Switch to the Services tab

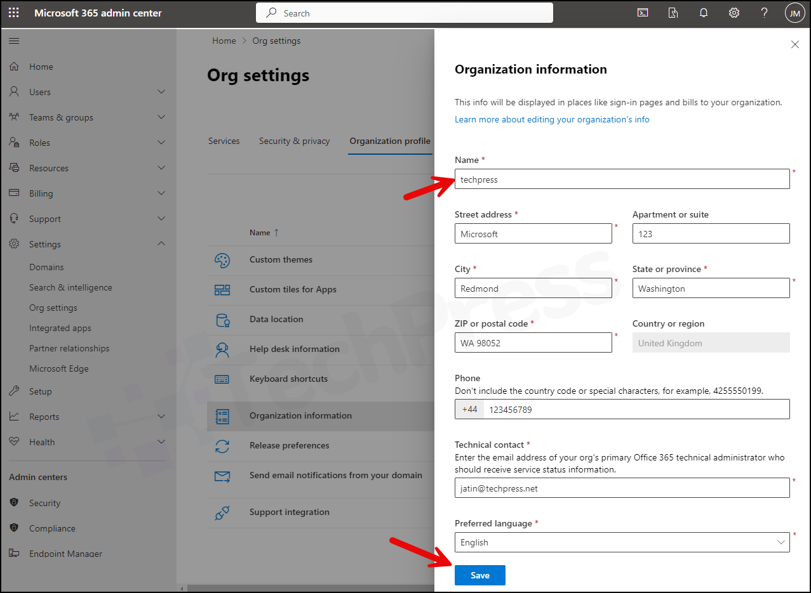coord(224,141)
